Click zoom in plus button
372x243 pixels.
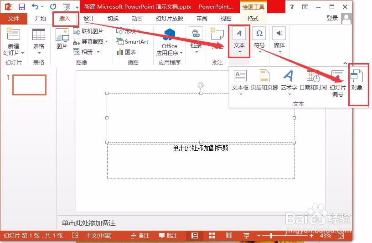311,236
